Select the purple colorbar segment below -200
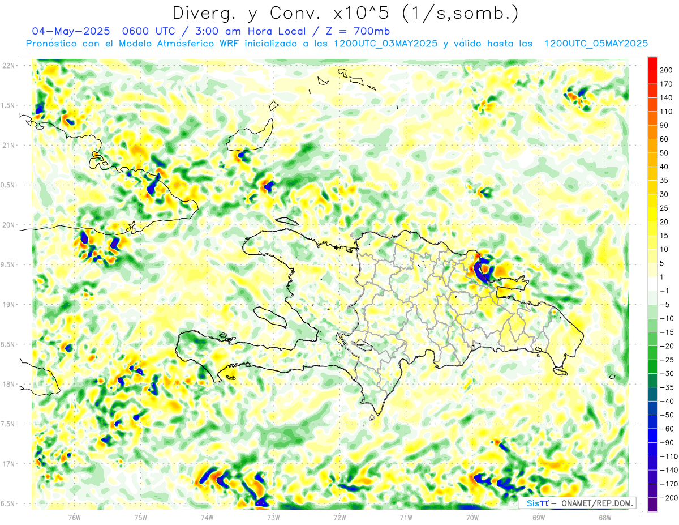 click(652, 505)
